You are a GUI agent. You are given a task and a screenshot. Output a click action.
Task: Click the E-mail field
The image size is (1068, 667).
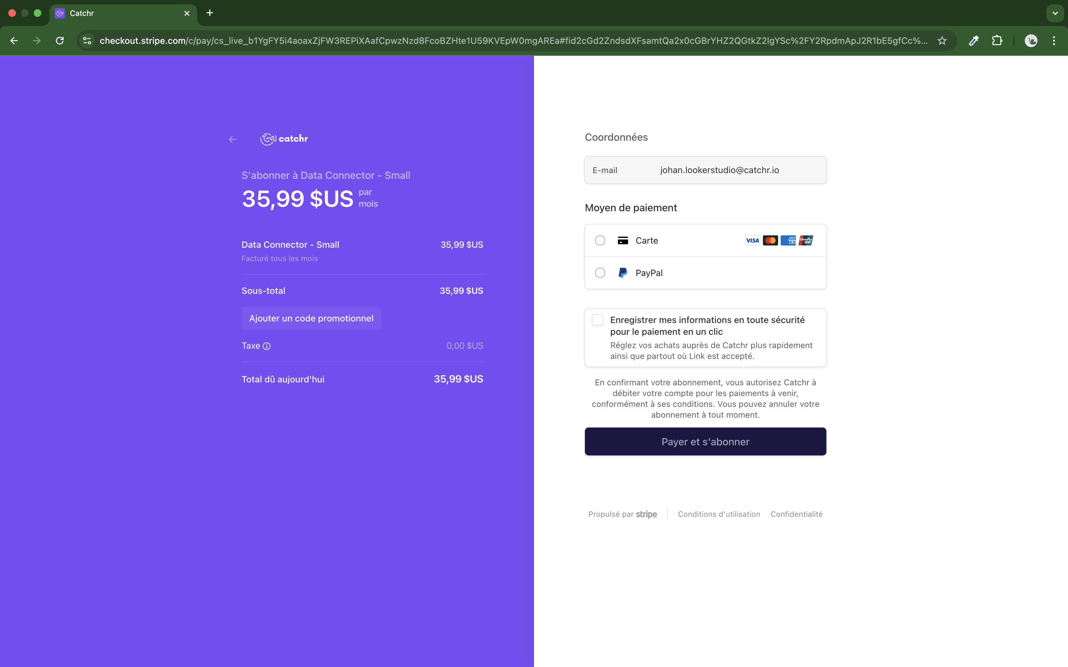pyautogui.click(x=705, y=170)
